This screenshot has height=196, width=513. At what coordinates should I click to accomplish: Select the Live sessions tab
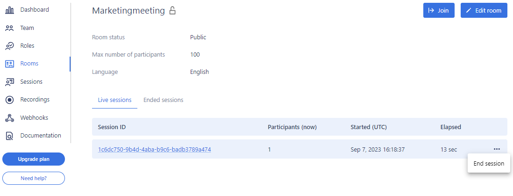coord(114,100)
